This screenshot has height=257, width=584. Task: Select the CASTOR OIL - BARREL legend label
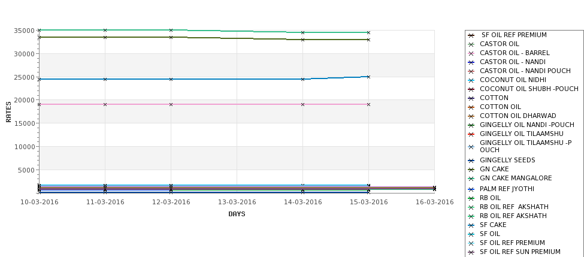(x=515, y=53)
